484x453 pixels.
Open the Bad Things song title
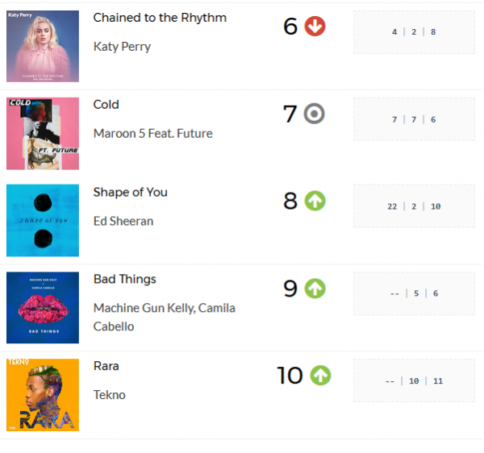tap(125, 279)
